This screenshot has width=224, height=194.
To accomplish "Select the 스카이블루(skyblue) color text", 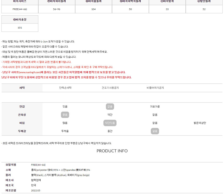I will (55, 175).
